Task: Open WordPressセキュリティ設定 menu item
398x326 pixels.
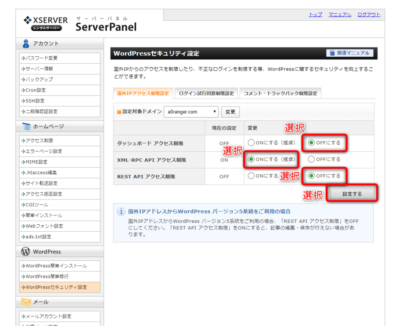Action: click(59, 287)
